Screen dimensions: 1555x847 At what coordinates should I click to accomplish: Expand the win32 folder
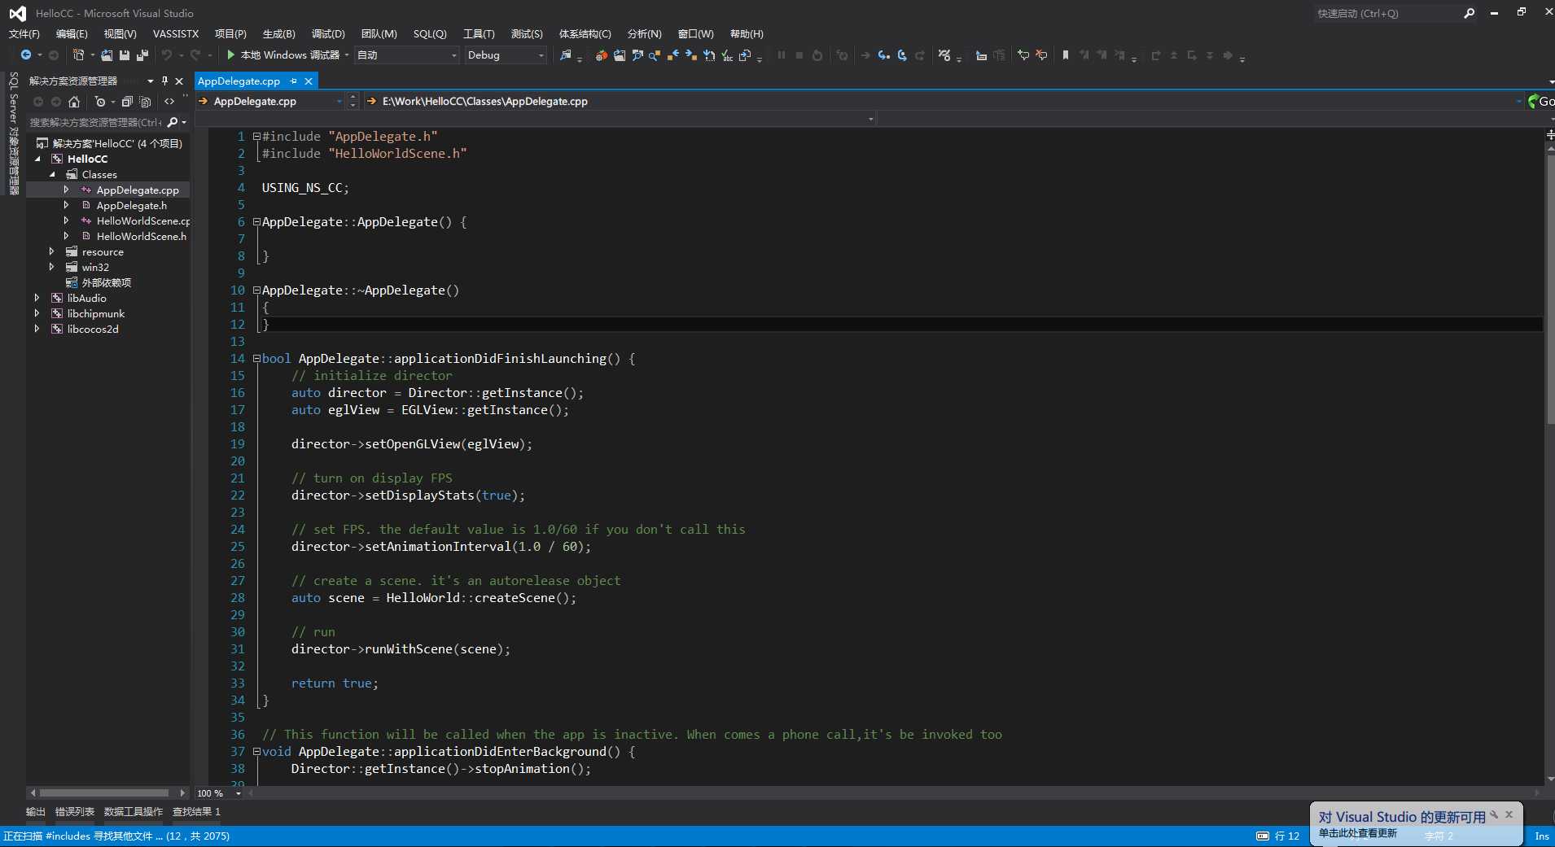point(52,268)
